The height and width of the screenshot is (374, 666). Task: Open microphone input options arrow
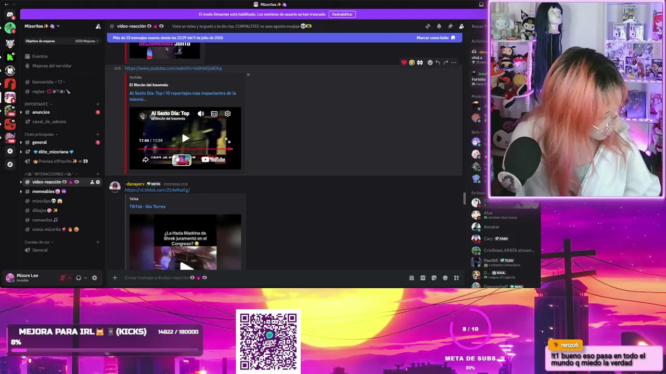click(70, 278)
